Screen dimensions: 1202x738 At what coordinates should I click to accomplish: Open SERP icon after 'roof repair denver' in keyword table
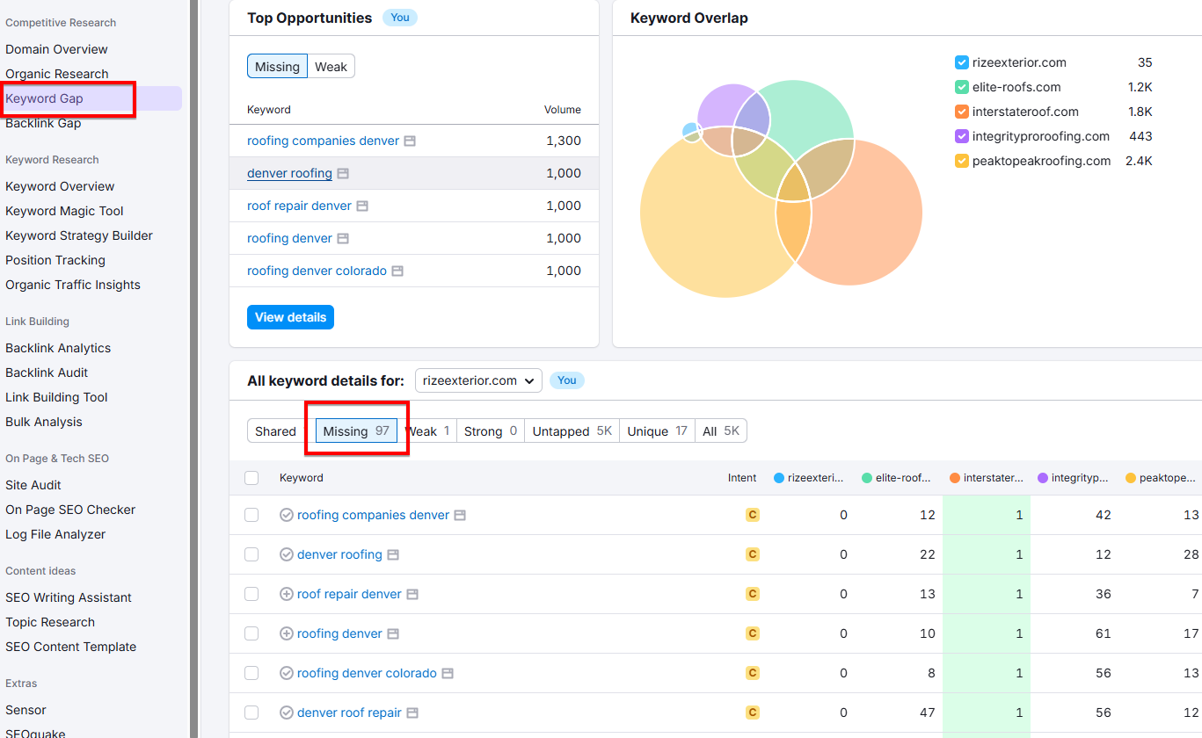click(x=412, y=594)
